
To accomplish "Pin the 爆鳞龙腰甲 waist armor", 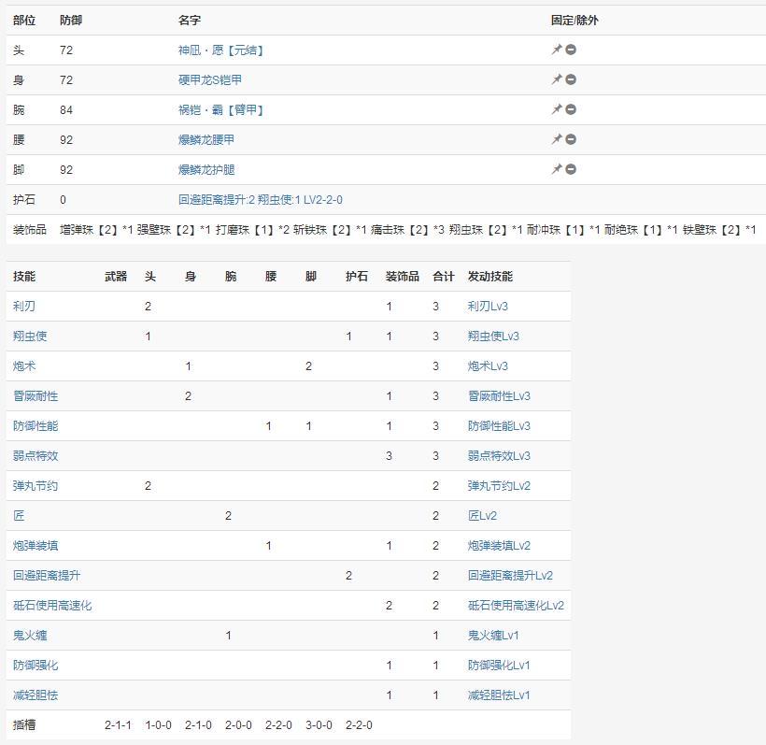I will [x=557, y=139].
